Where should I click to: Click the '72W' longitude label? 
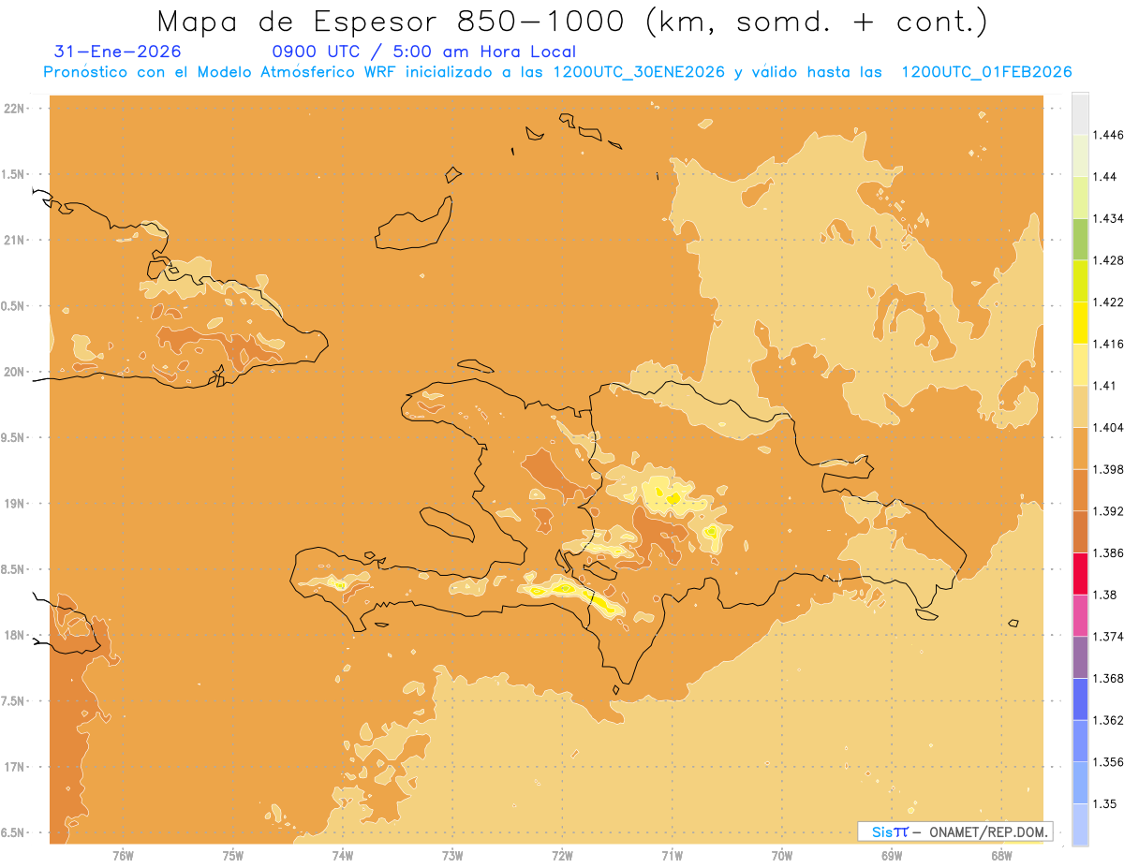pos(562,856)
